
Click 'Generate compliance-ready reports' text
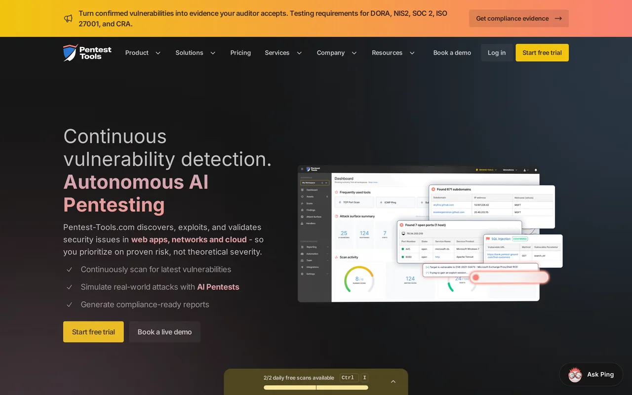point(145,305)
